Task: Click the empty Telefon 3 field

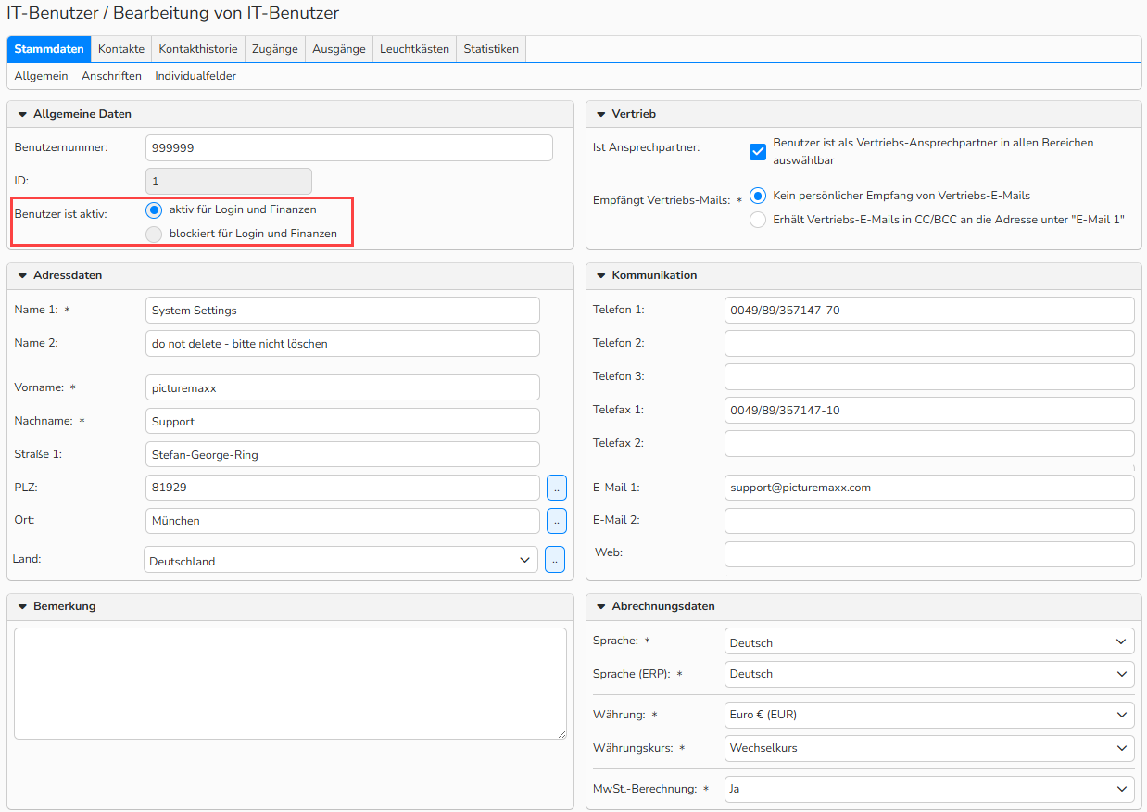Action: point(929,376)
